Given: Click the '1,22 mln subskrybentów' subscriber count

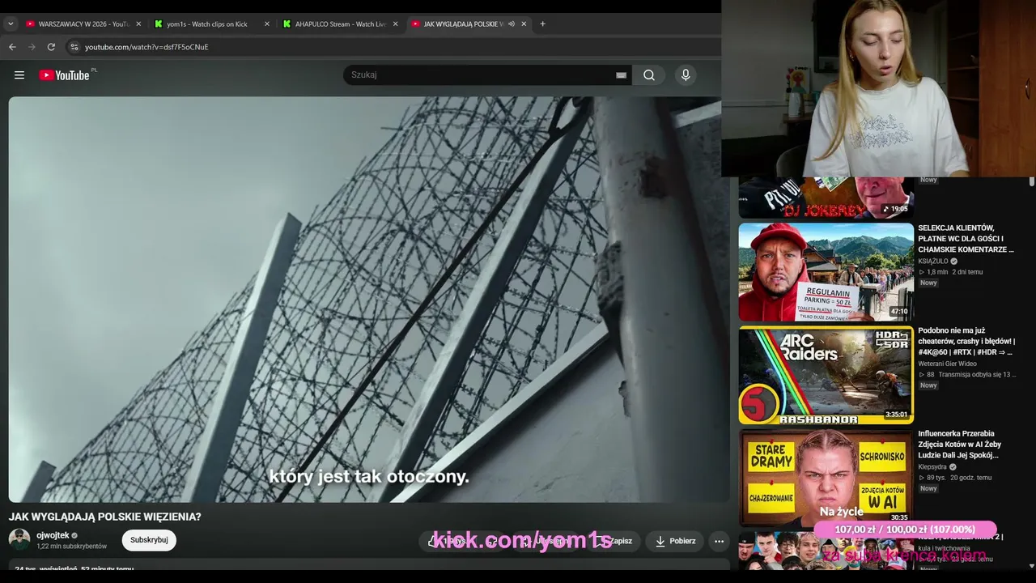Looking at the screenshot, I should 71,547.
